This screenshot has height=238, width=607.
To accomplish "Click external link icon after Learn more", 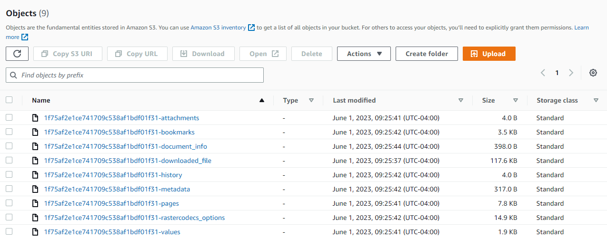I will point(25,37).
